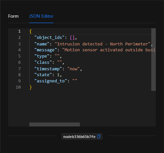
Task: Click the nodeb336b65b7fe ID label
Action: (79, 137)
